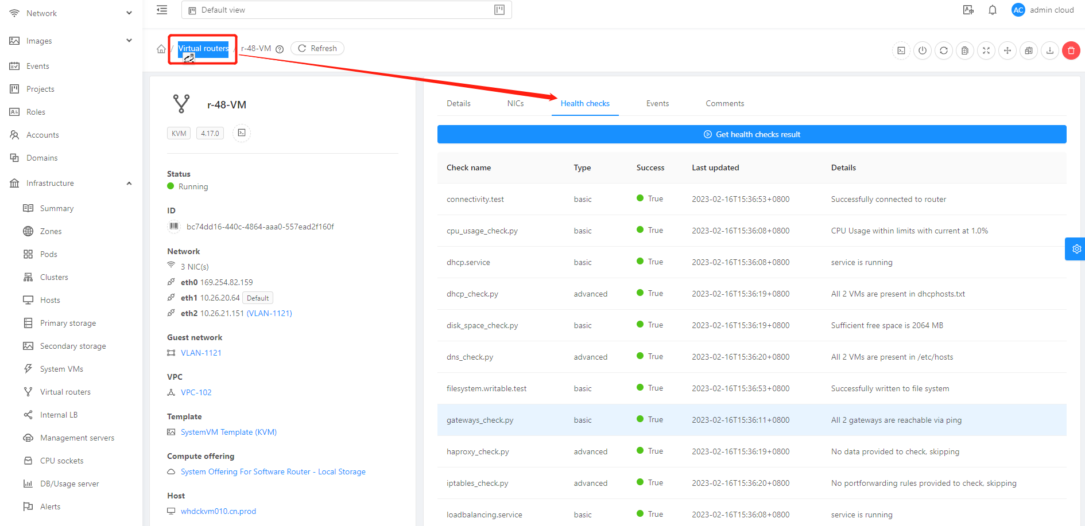
Task: Toggle sidebar with the menu fold icon
Action: point(162,10)
